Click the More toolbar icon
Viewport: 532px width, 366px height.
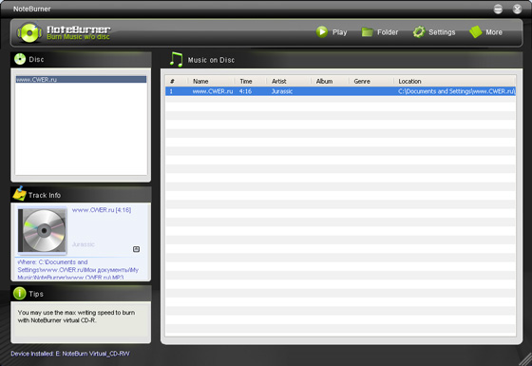pyautogui.click(x=476, y=32)
